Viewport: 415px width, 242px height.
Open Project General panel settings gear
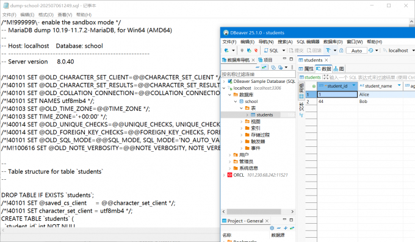pos(272,228)
